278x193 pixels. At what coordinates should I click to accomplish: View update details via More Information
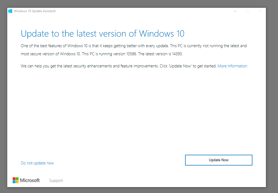pyautogui.click(x=232, y=66)
